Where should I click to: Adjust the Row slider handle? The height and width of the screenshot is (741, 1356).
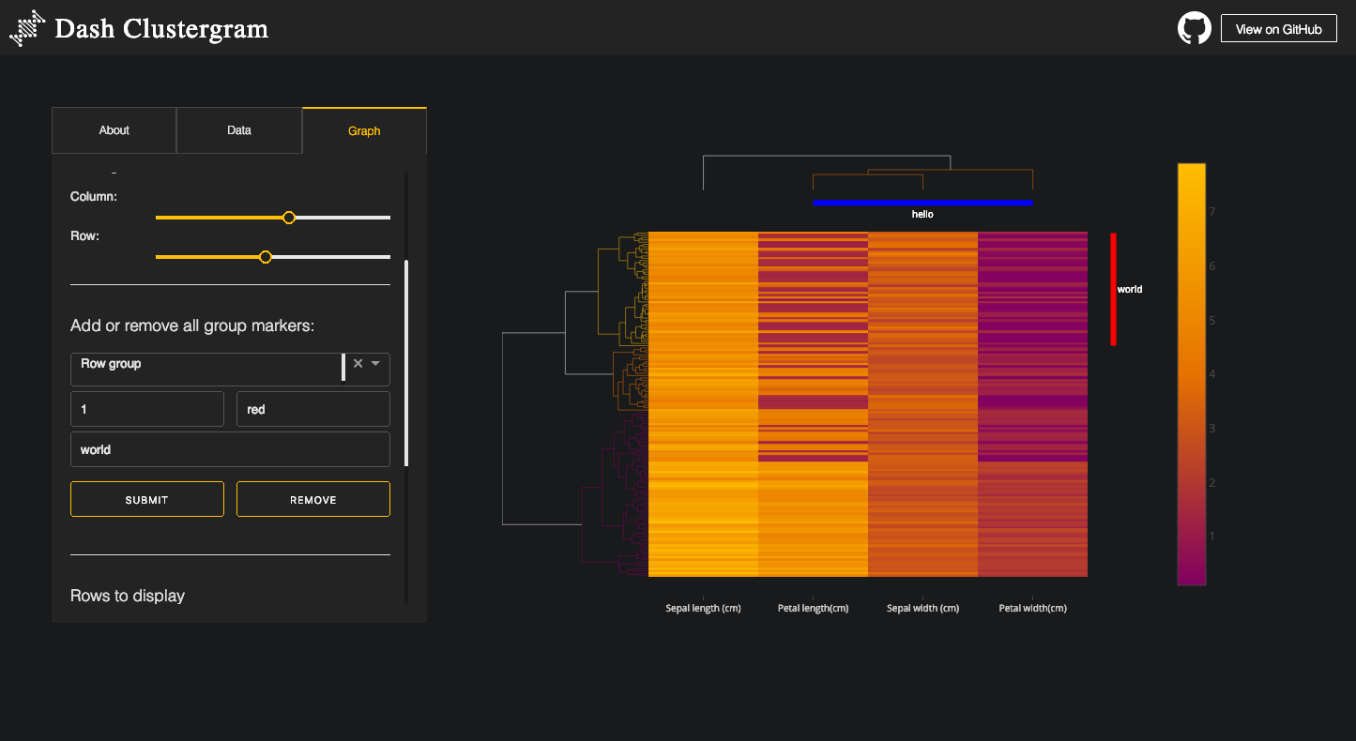[x=266, y=256]
